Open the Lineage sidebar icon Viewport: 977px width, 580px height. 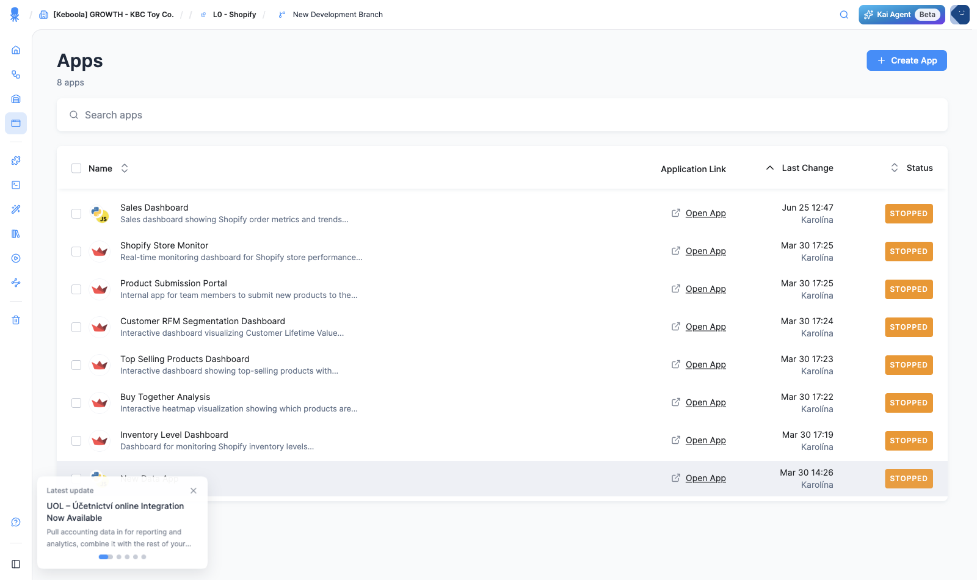click(16, 283)
